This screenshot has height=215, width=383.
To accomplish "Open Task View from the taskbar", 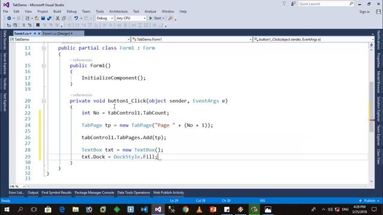I will [x=34, y=210].
